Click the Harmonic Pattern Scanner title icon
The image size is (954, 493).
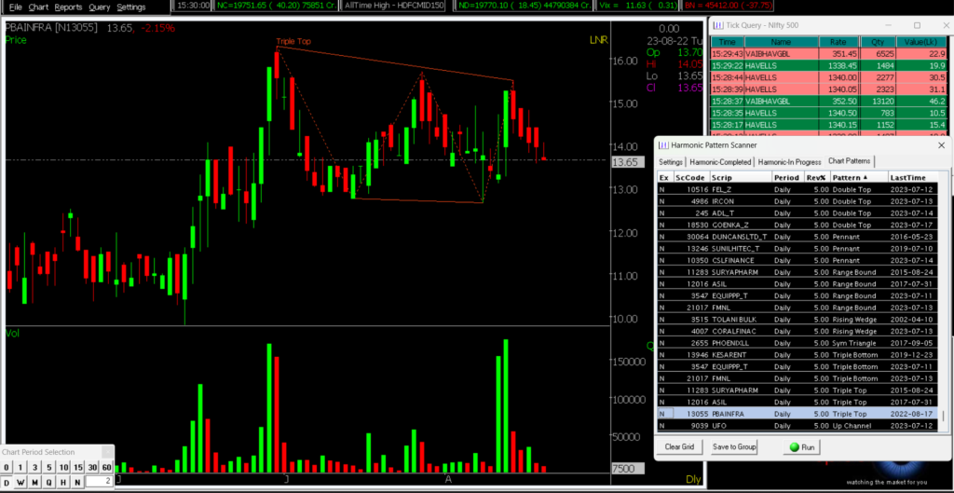tap(663, 145)
